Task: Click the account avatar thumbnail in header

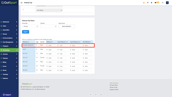Action: click(x=167, y=3)
